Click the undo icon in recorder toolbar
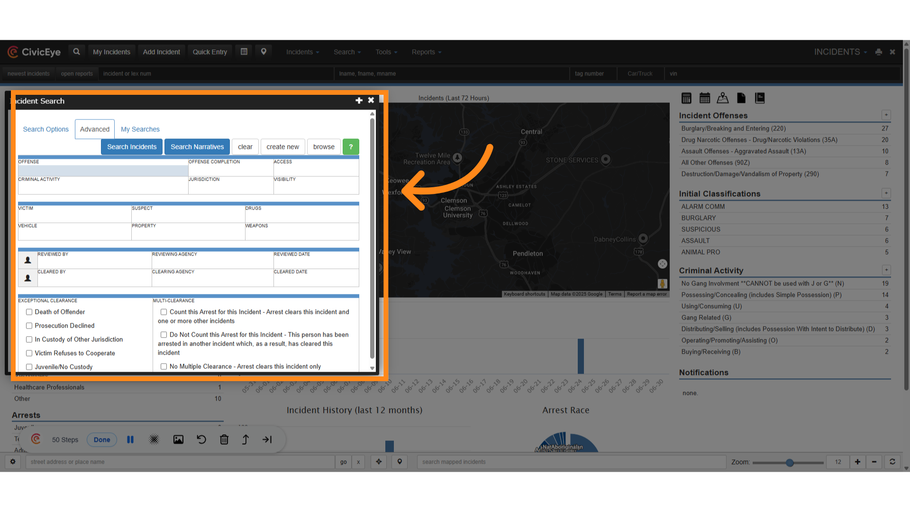 (201, 439)
